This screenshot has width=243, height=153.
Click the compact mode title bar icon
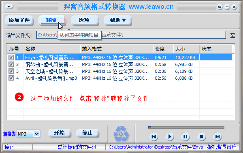tap(220, 7)
